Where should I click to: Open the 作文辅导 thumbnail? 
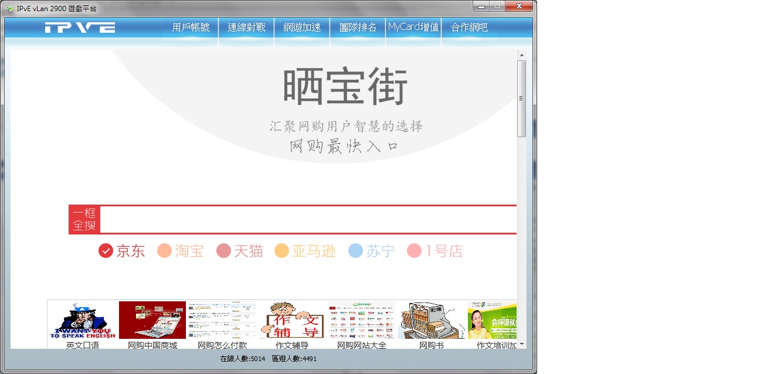pos(292,320)
